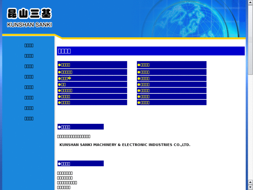Screen dimensions: 253x190
Task: Select the topmost sidebar navigation link
Action: (x=29, y=45)
